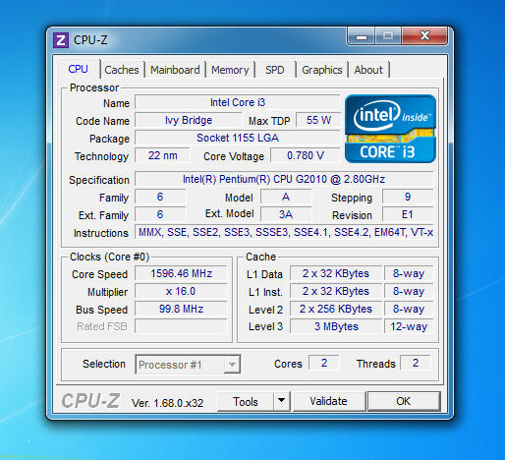This screenshot has width=505, height=460.
Task: Switch to the Mainboard tab
Action: pyautogui.click(x=175, y=70)
